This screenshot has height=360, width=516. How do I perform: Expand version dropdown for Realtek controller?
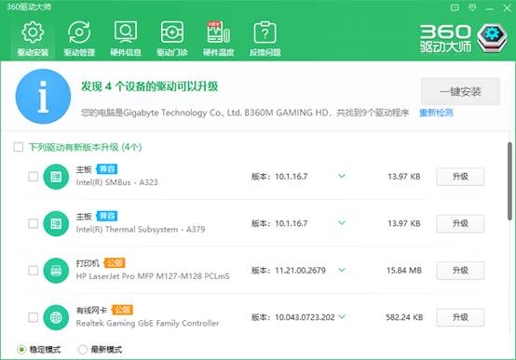(x=342, y=317)
